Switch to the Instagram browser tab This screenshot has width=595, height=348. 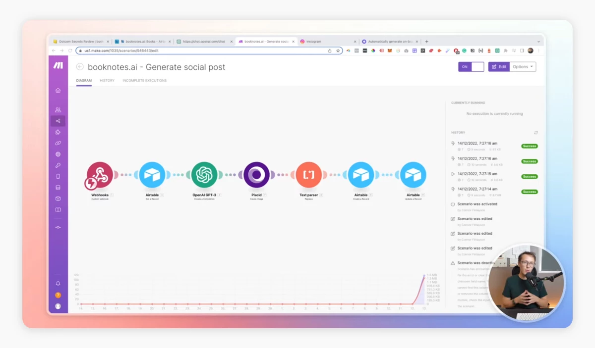tap(327, 42)
